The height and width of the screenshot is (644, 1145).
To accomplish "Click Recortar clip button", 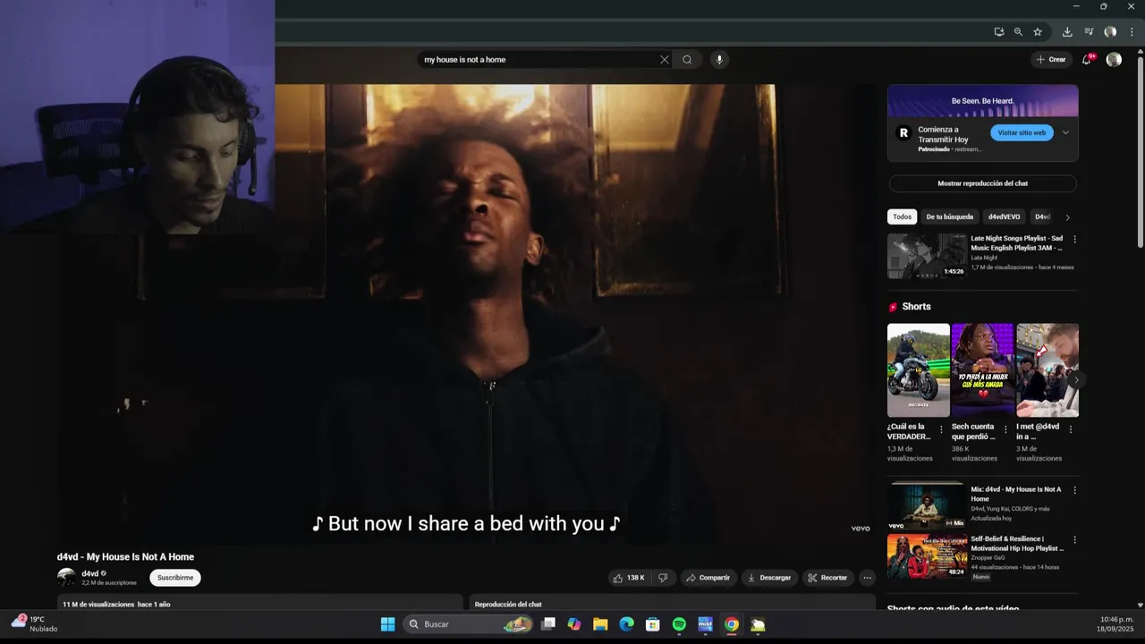I will (x=827, y=578).
